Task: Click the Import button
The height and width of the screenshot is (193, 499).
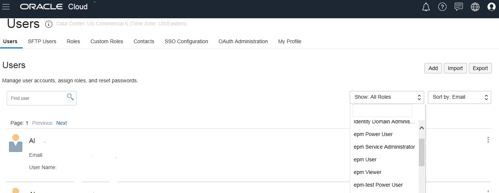Action: click(455, 68)
